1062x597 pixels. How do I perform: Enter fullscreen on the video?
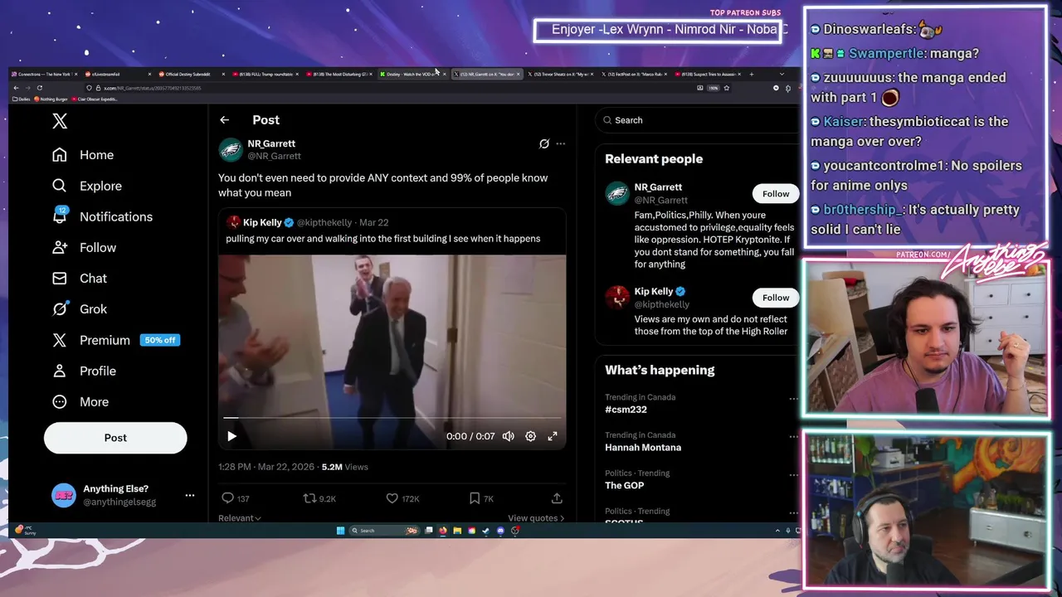coord(553,436)
